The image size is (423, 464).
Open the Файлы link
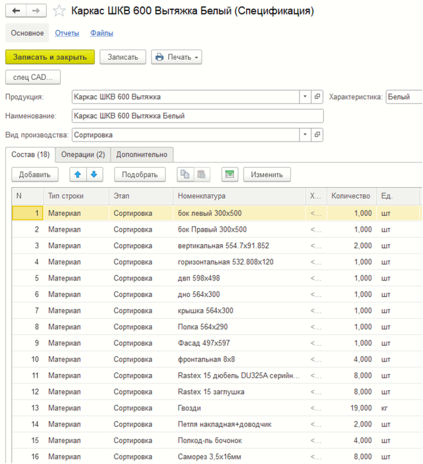point(102,33)
